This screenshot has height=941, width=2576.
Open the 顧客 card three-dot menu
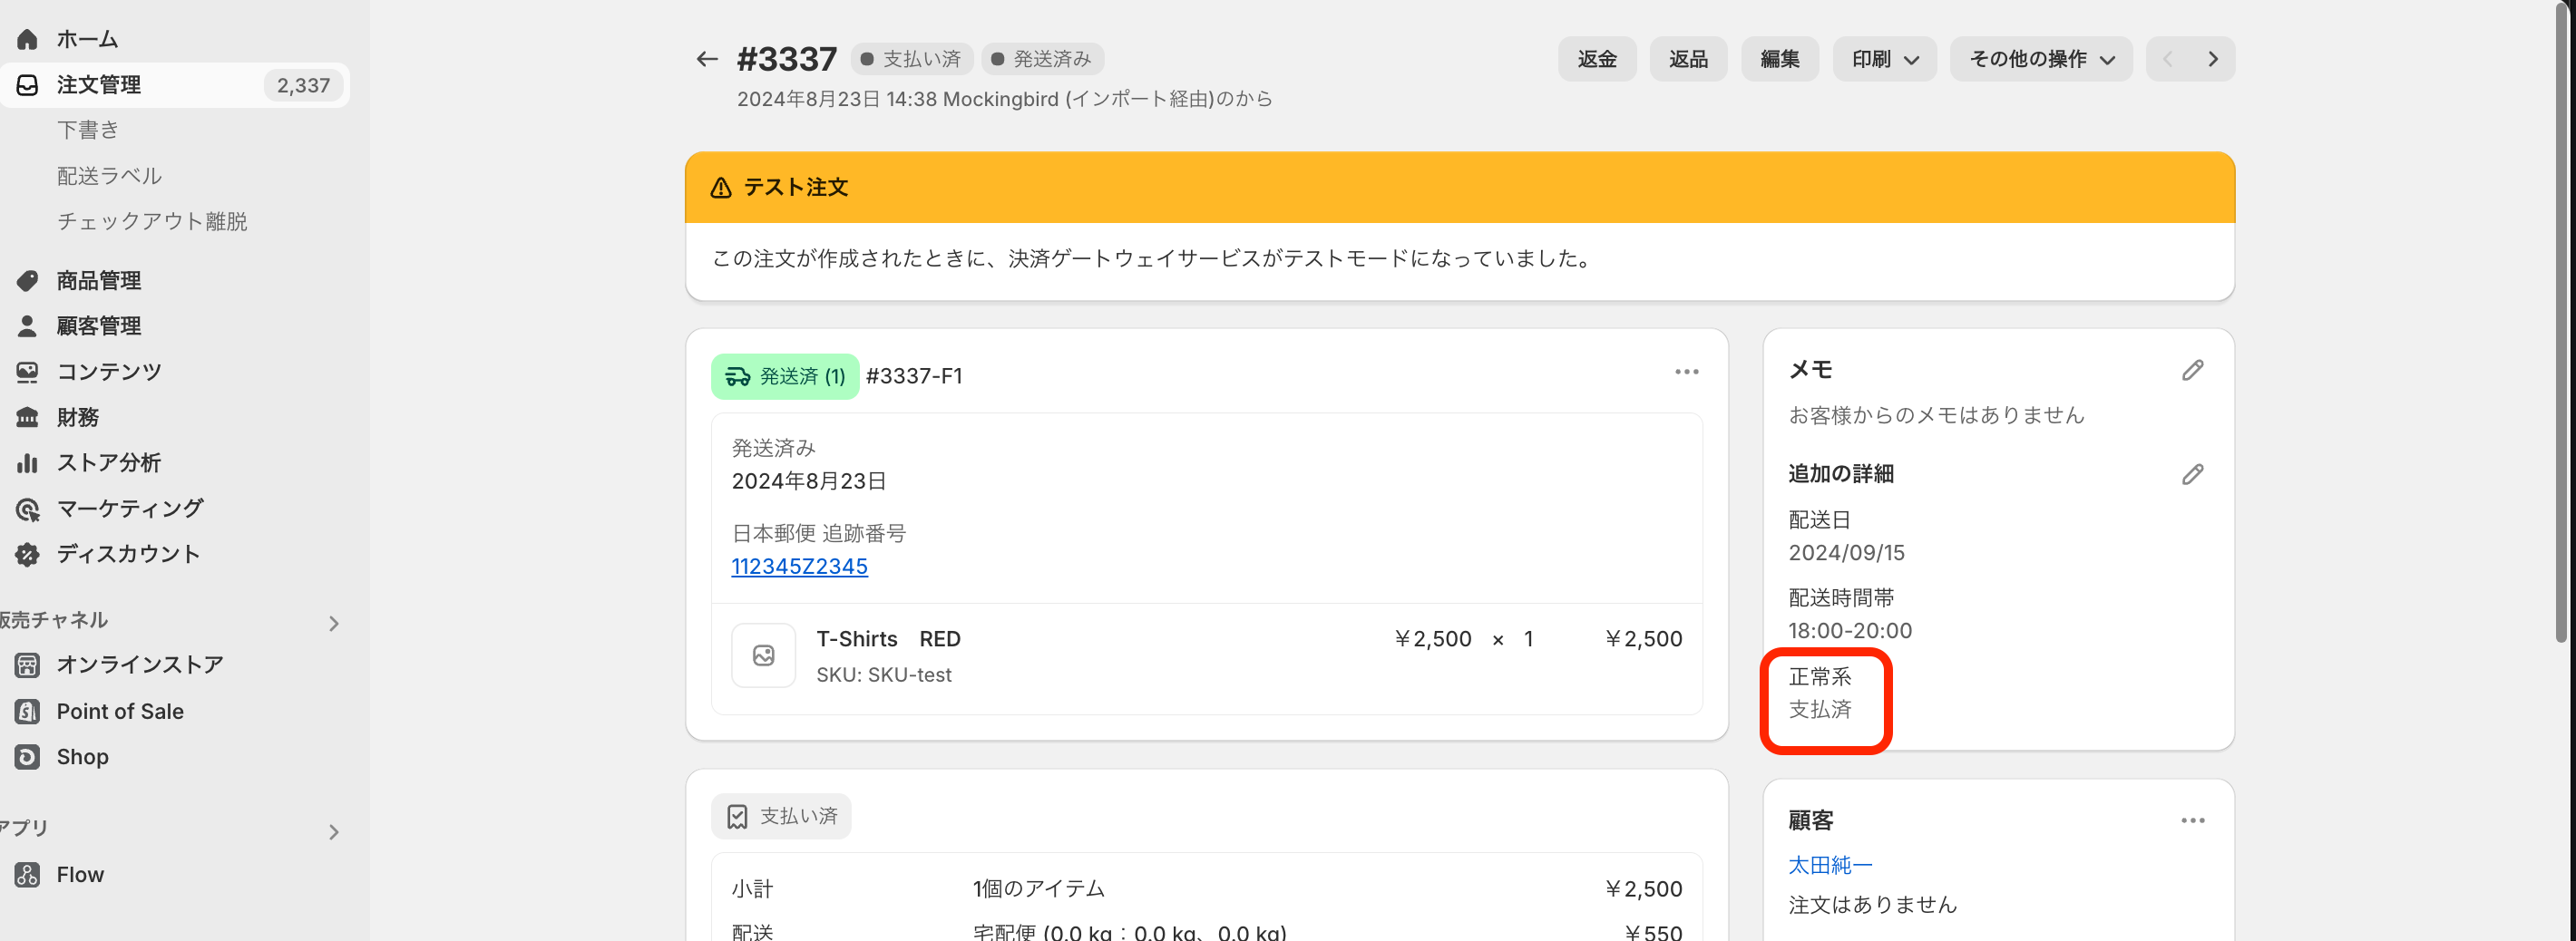click(x=2192, y=820)
